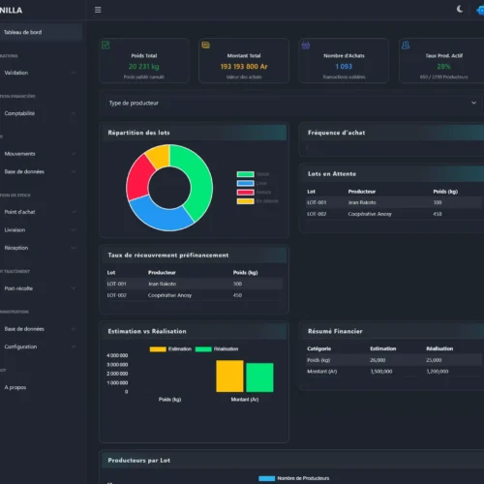Toggle the blue Nombre de Producteurs legend swatch
The image size is (484, 484).
coord(267,478)
